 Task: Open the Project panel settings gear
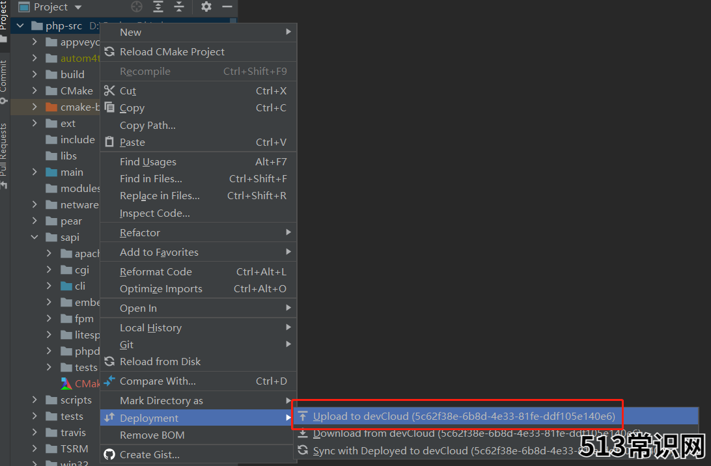(x=206, y=7)
